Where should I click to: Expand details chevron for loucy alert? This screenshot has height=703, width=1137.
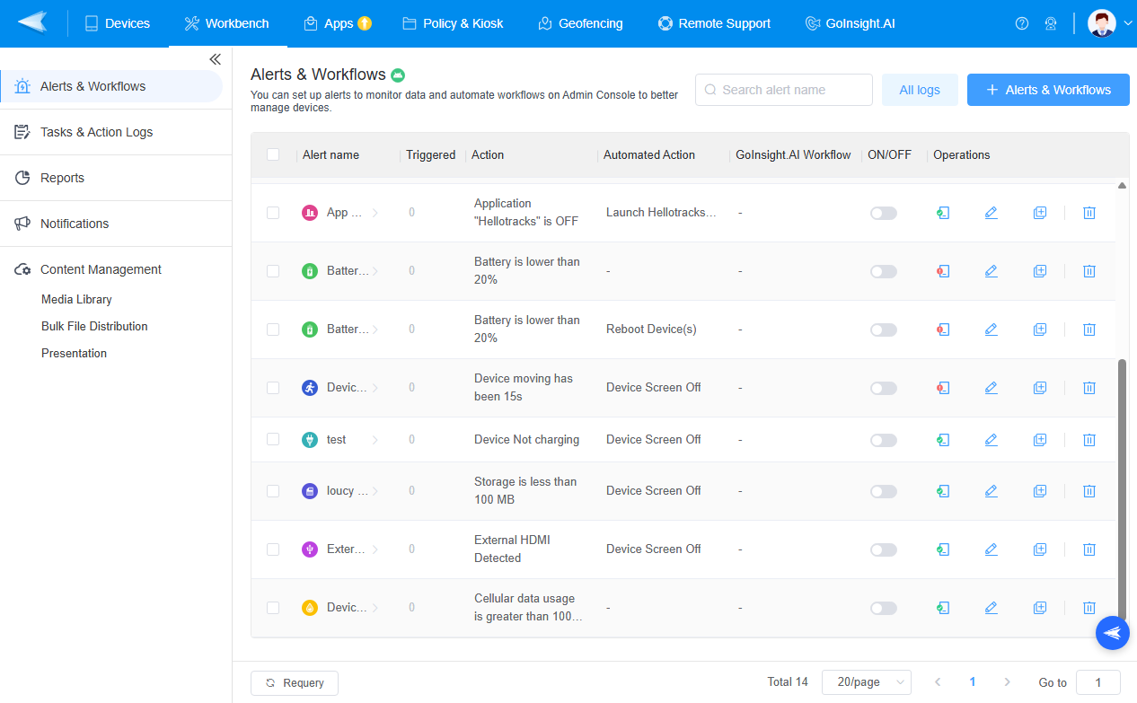375,491
